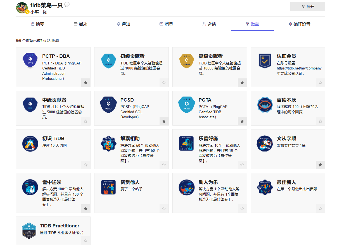Go to the 通知 tab

coord(124,24)
